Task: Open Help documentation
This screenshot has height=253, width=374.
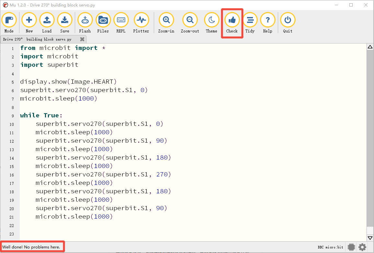Action: [x=267, y=23]
